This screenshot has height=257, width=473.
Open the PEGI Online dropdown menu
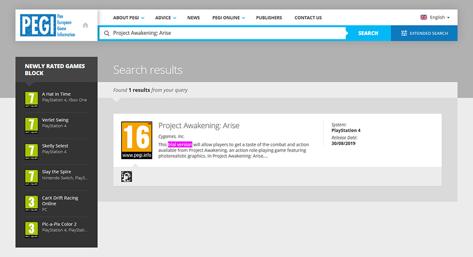coord(228,18)
